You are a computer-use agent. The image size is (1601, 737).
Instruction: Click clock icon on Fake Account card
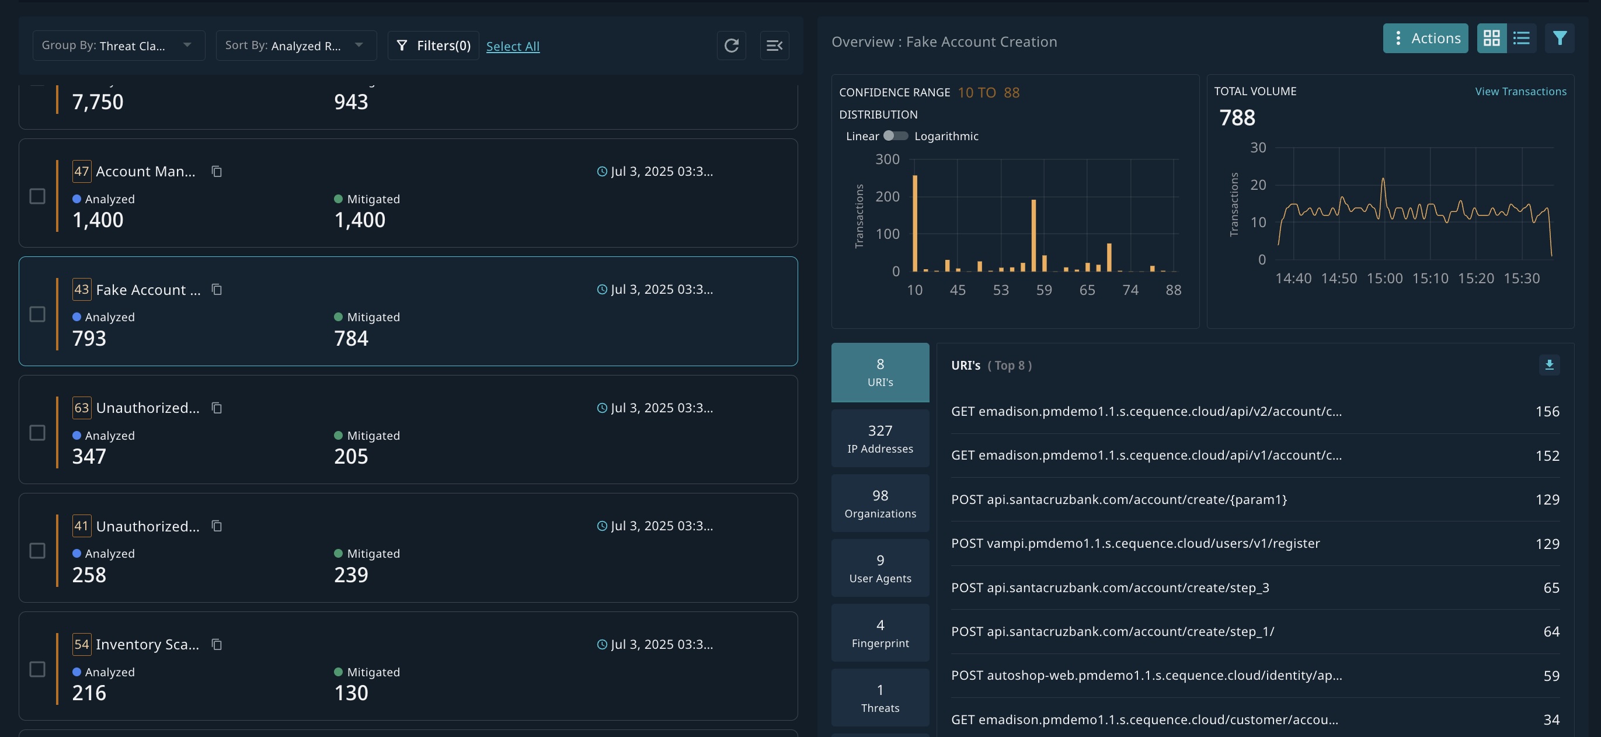pos(601,290)
